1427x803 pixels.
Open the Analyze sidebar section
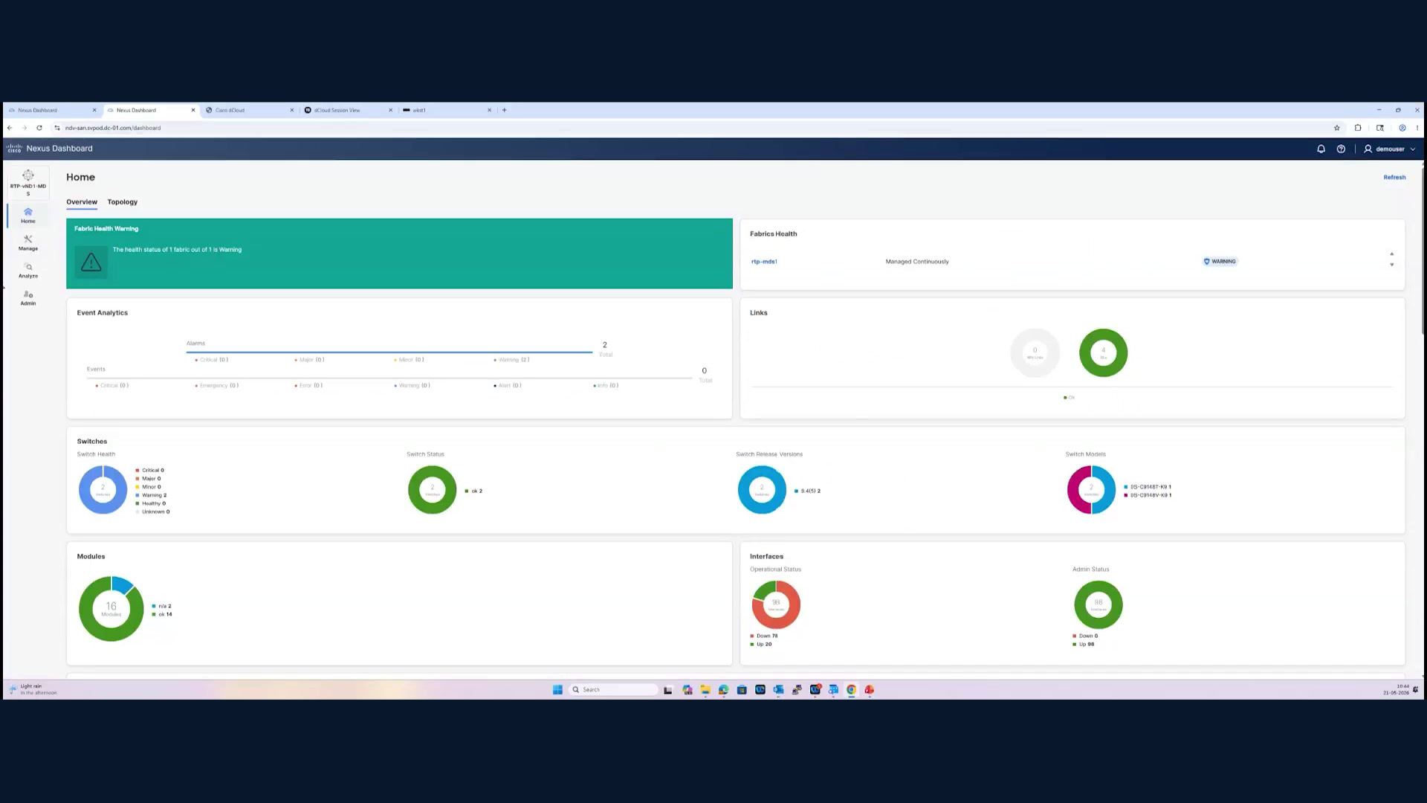pos(27,271)
